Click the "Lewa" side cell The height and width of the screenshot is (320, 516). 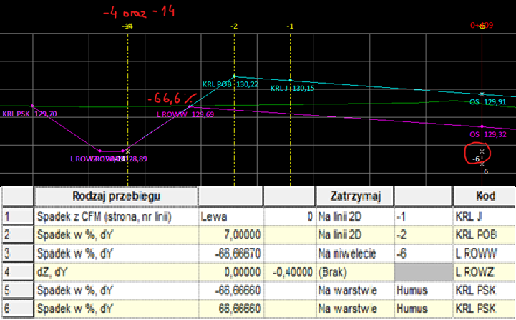[230, 214]
